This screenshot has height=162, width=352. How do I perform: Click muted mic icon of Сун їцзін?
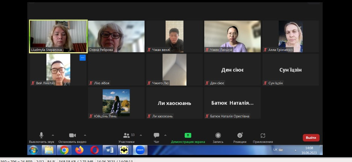coord(265,83)
